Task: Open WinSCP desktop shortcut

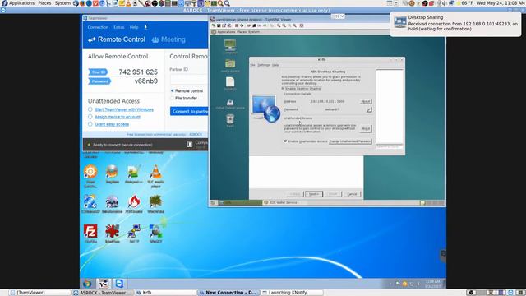Action: [x=155, y=234]
